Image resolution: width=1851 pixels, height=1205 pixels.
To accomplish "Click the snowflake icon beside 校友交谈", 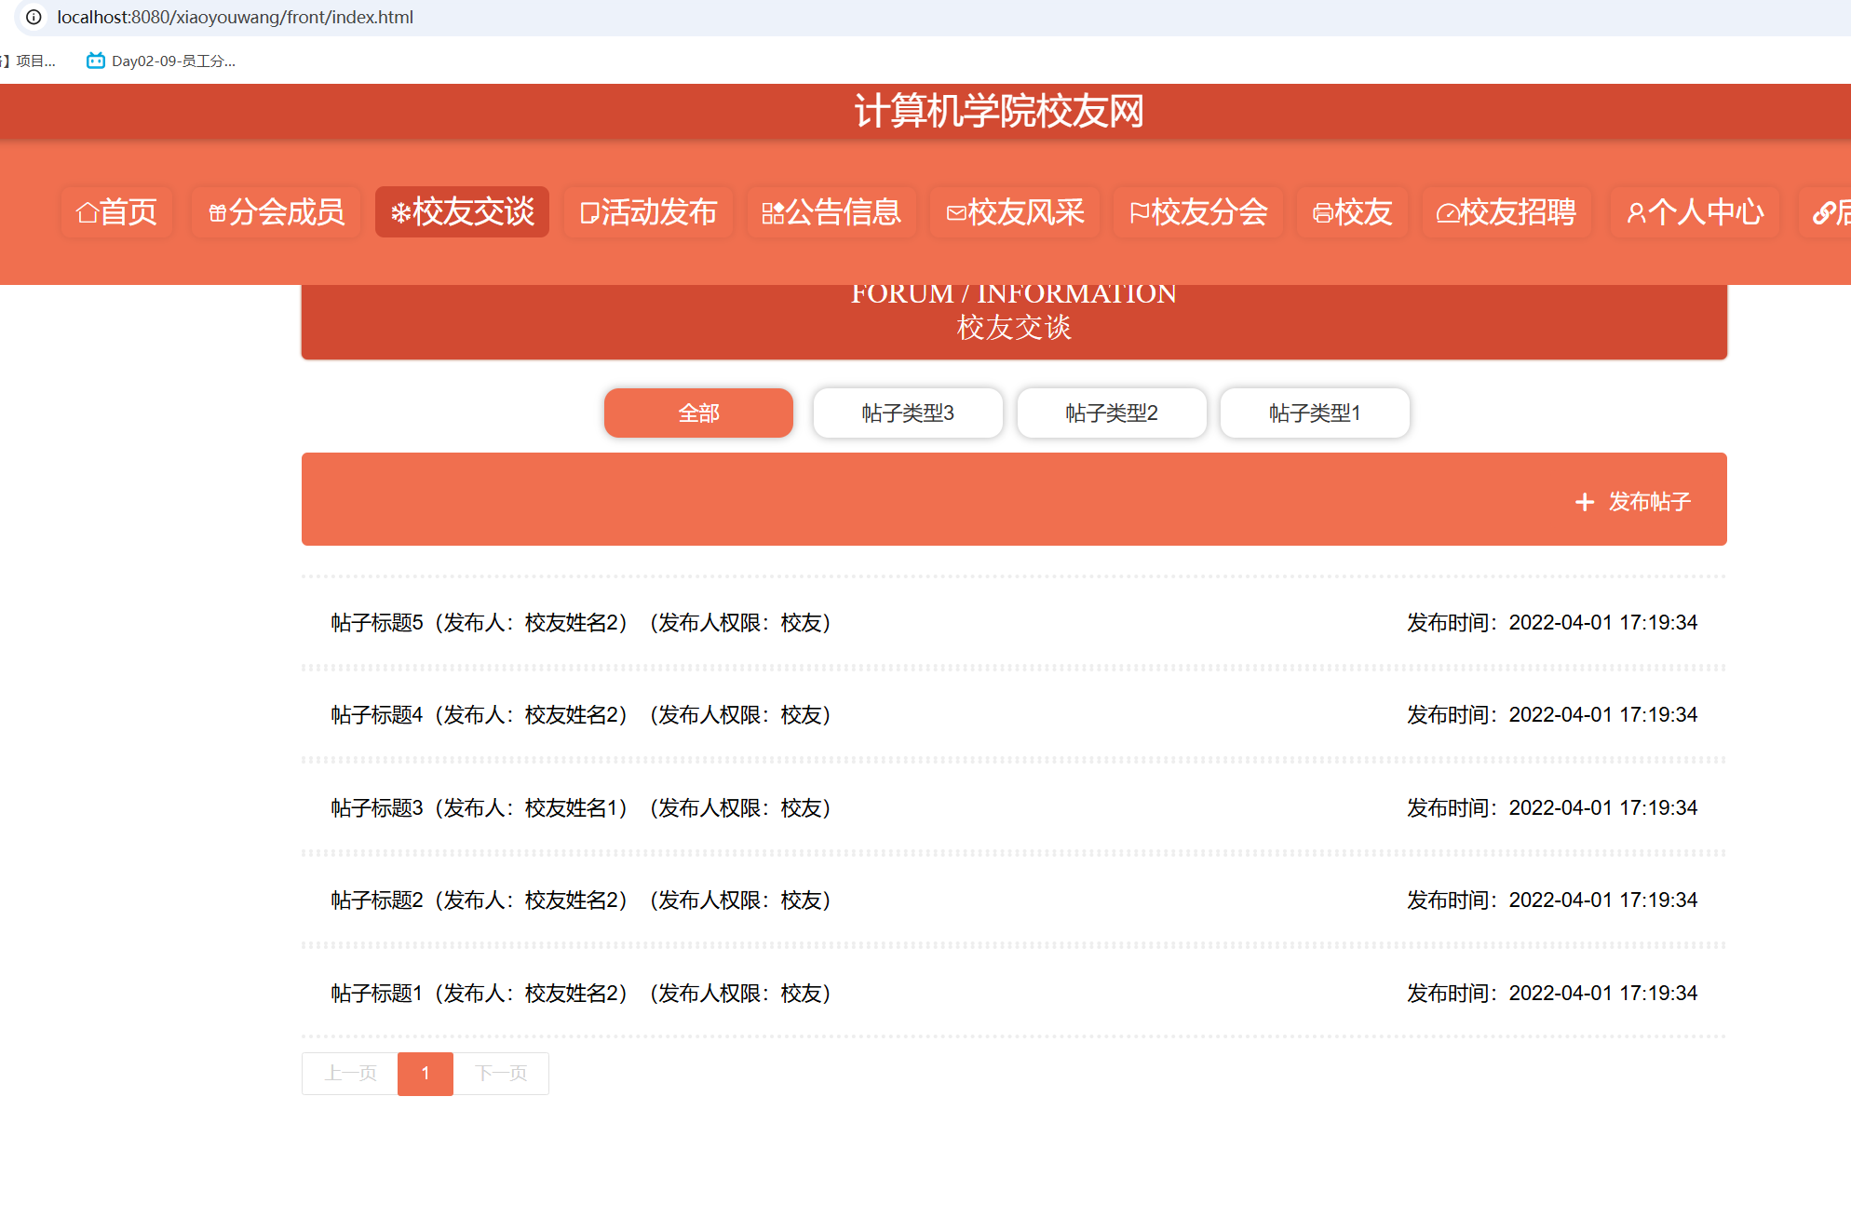I will point(400,212).
